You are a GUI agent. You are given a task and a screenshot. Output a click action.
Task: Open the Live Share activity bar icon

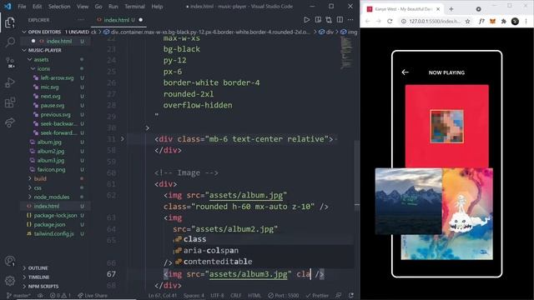[x=9, y=122]
